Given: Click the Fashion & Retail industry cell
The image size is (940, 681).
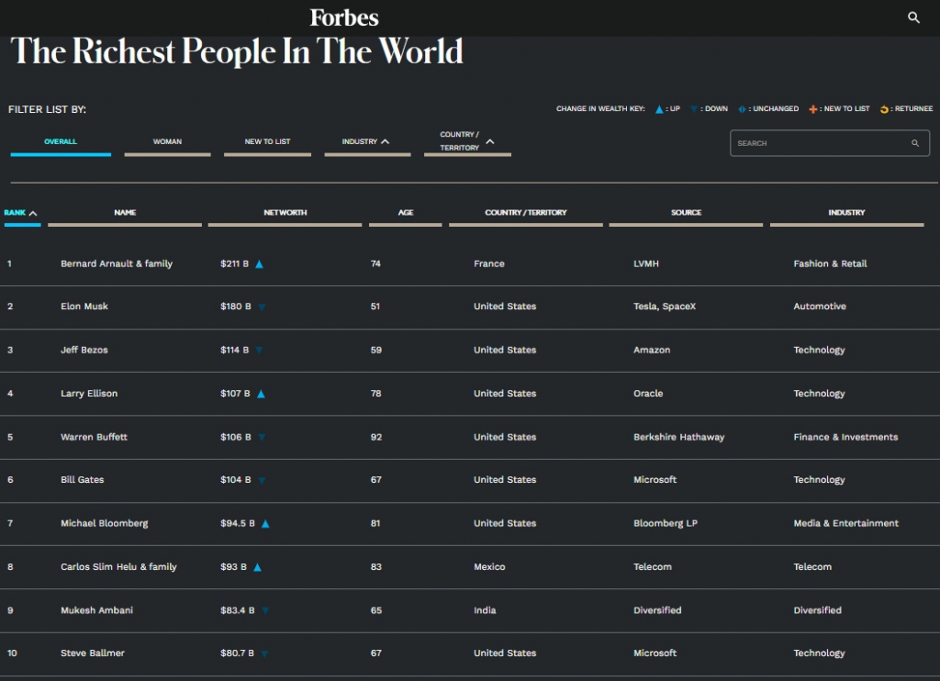Looking at the screenshot, I should coord(830,263).
